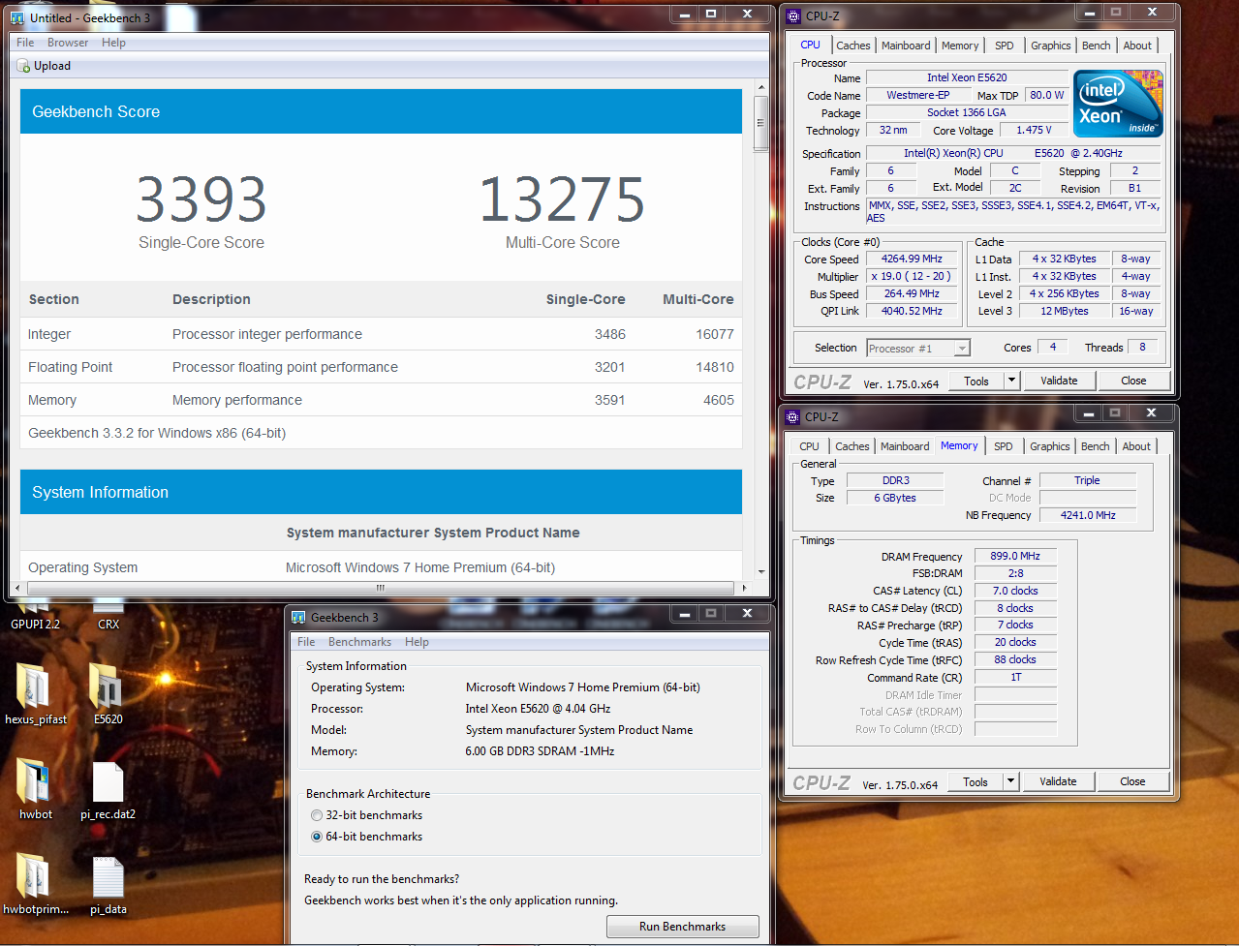
Task: Click Tools button in Memory CPU-Z window
Action: [x=976, y=781]
